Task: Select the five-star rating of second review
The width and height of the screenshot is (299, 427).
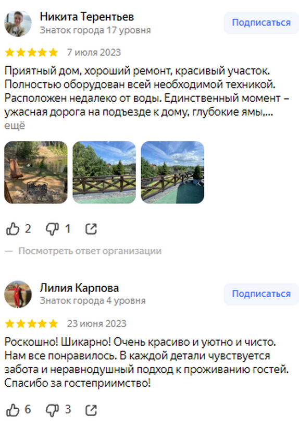Action: pyautogui.click(x=32, y=324)
